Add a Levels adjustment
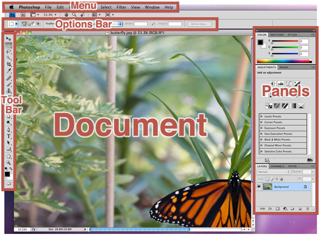321x238 pixels. point(281,84)
